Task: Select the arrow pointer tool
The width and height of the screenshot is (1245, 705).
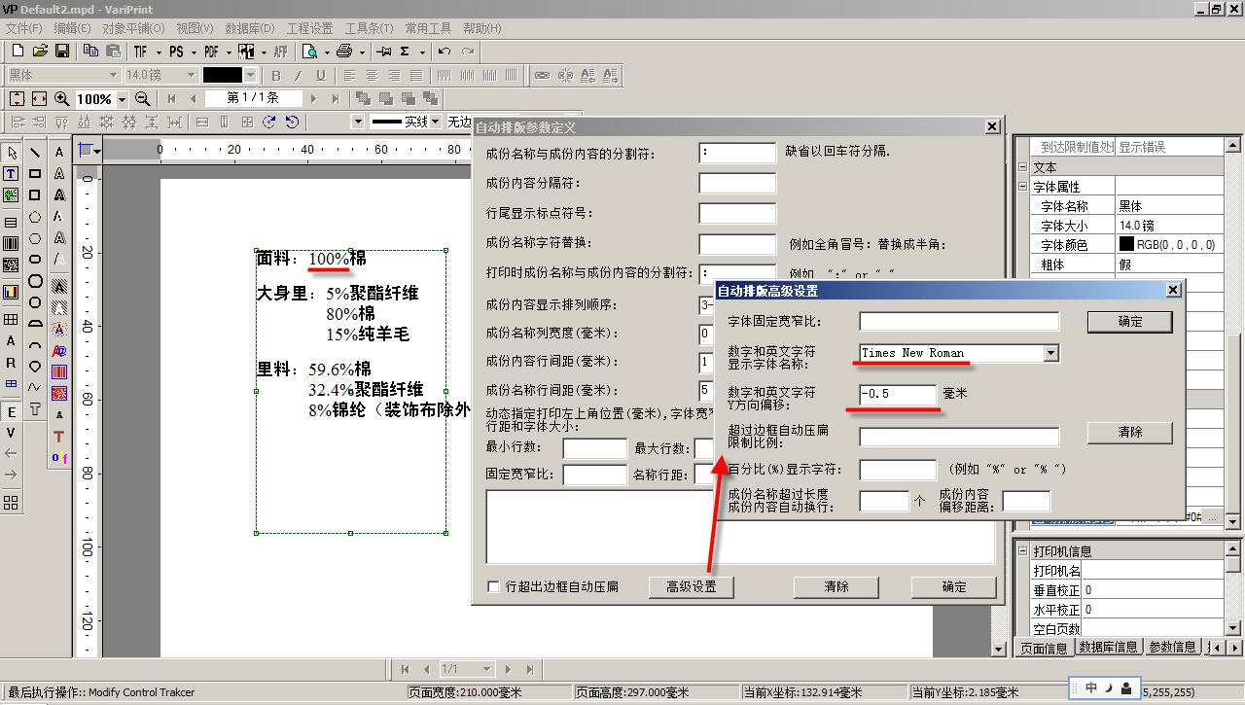Action: click(x=11, y=153)
